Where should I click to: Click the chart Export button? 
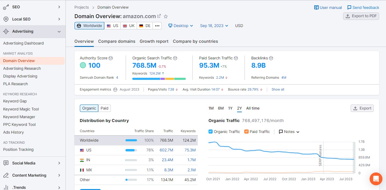coord(362,108)
